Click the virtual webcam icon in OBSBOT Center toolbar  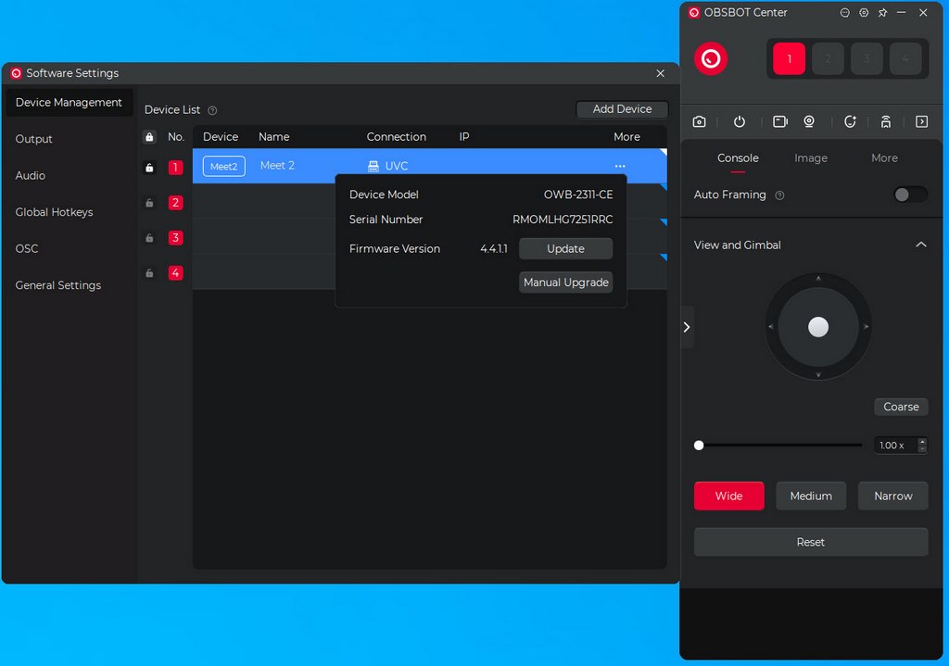(808, 121)
